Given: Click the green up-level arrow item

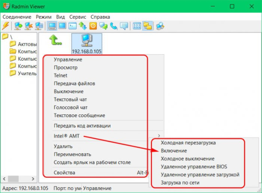Looking at the screenshot, I should 55,41.
